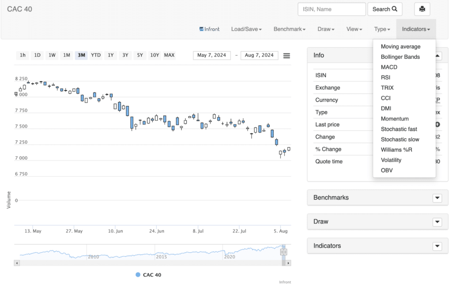Focus the ISIN, Name search field
The width and height of the screenshot is (452, 287).
point(331,9)
